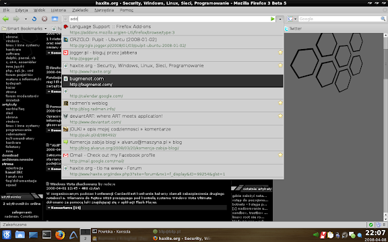Select the JOUKI opis mojej codziennosci suggestion
Screen dimensions: 388x242
(172, 132)
